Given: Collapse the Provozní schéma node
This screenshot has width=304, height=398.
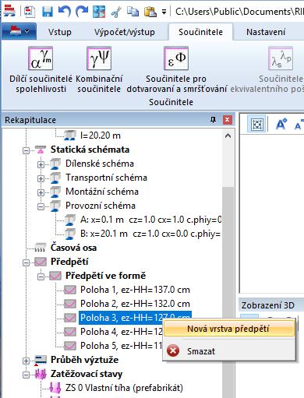Looking at the screenshot, I should point(41,206).
